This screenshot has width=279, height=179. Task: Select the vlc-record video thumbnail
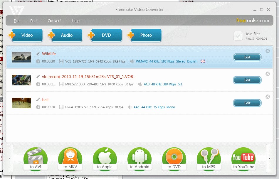tap(21, 80)
